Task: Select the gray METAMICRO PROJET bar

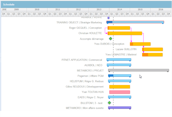Action: [138, 70]
